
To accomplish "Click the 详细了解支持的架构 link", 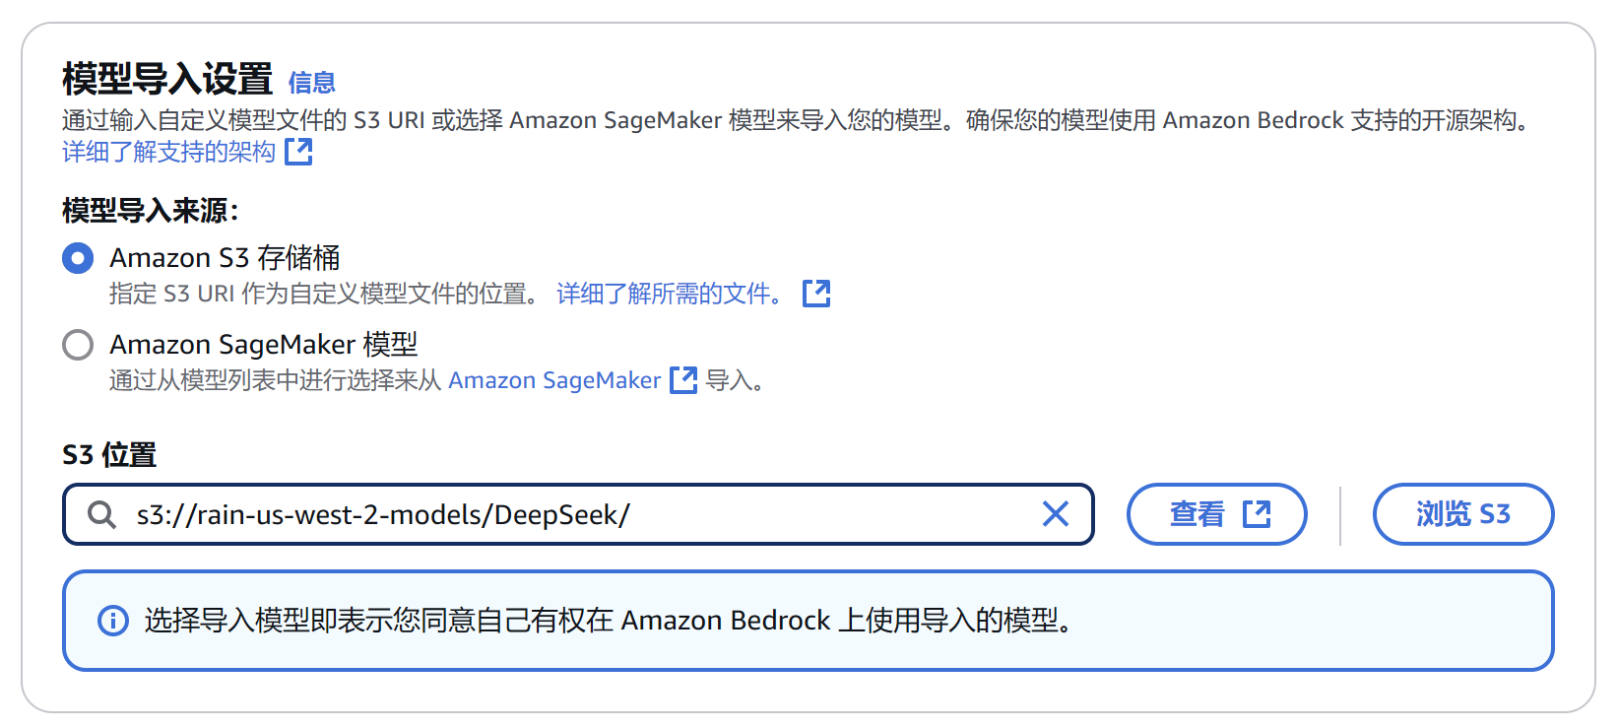I will [x=168, y=152].
